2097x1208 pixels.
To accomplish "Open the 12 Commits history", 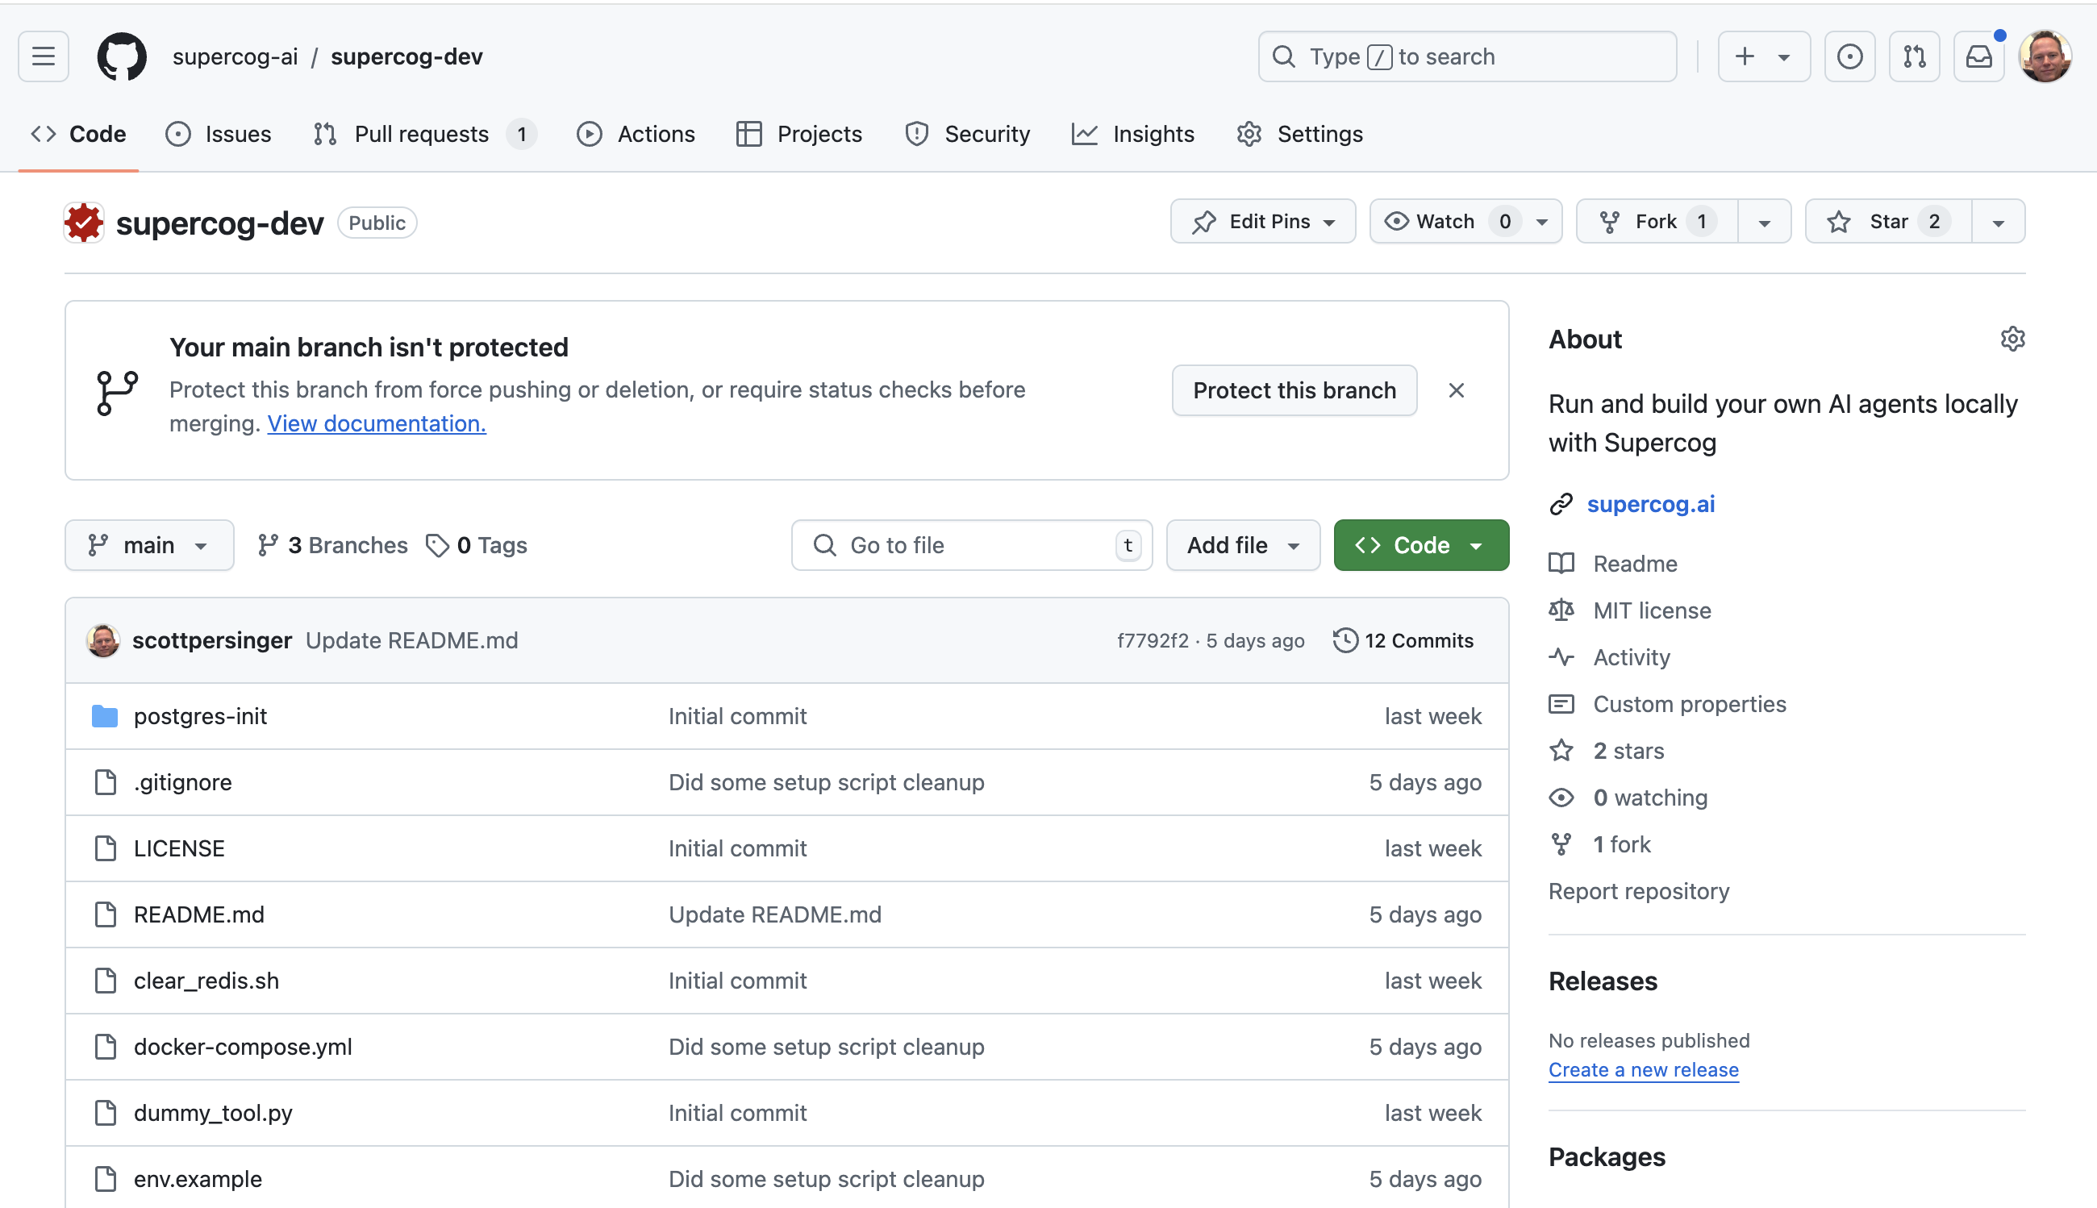I will [1403, 640].
